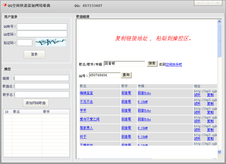This screenshot has height=164, width=226.
Task: Click 回音哥 singer link in 终于 row
Action: coord(126,137)
